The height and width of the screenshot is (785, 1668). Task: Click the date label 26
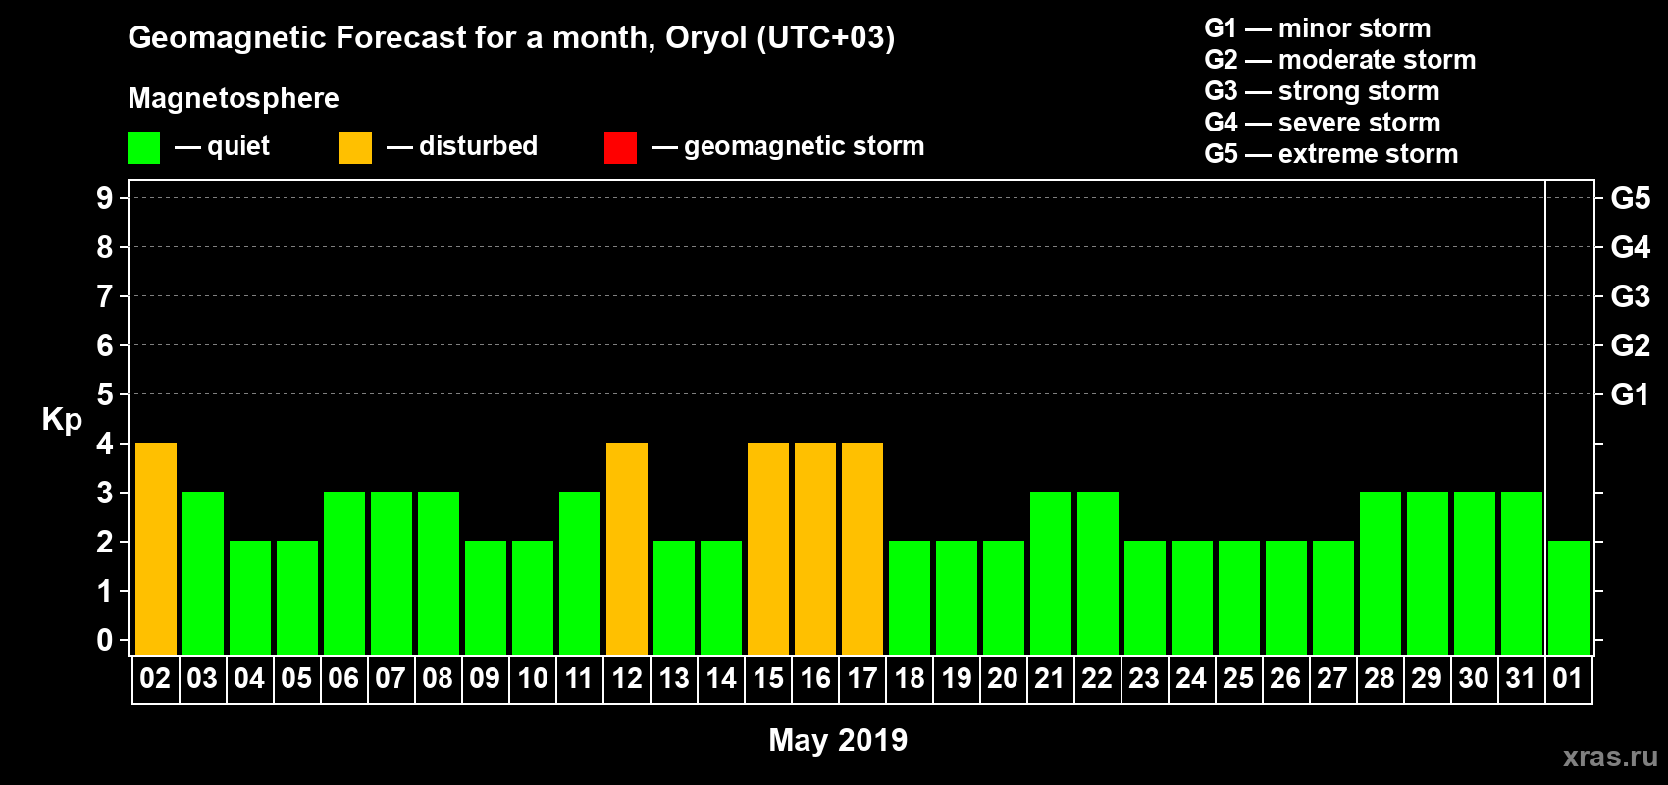coord(1285,678)
